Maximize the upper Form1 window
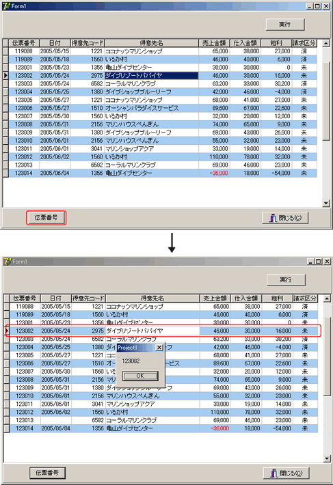The width and height of the screenshot is (333, 485). click(x=318, y=6)
